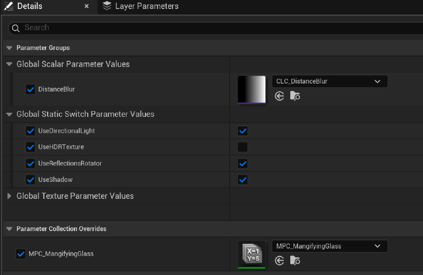This screenshot has width=423, height=275.
Task: Enable the UseHDRTexture value checkbox
Action: pyautogui.click(x=243, y=147)
